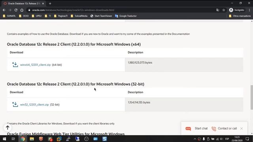253x142 pixels.
Task: Open the Windows notification center
Action: pos(247,139)
